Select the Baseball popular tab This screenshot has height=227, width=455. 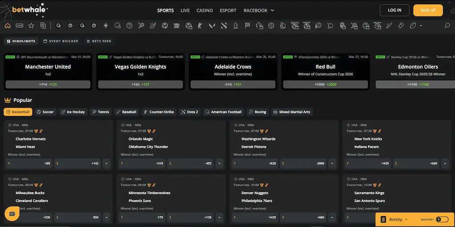coord(126,112)
